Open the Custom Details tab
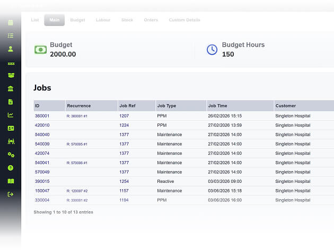The height and width of the screenshot is (250, 334). 184,20
